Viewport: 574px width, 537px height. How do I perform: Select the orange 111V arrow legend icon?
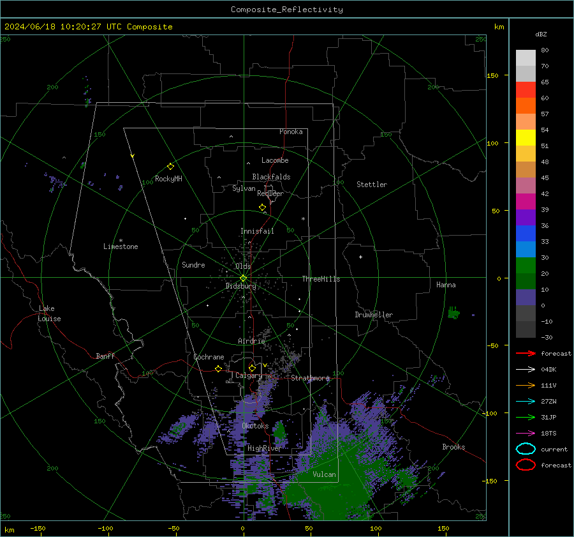[526, 385]
